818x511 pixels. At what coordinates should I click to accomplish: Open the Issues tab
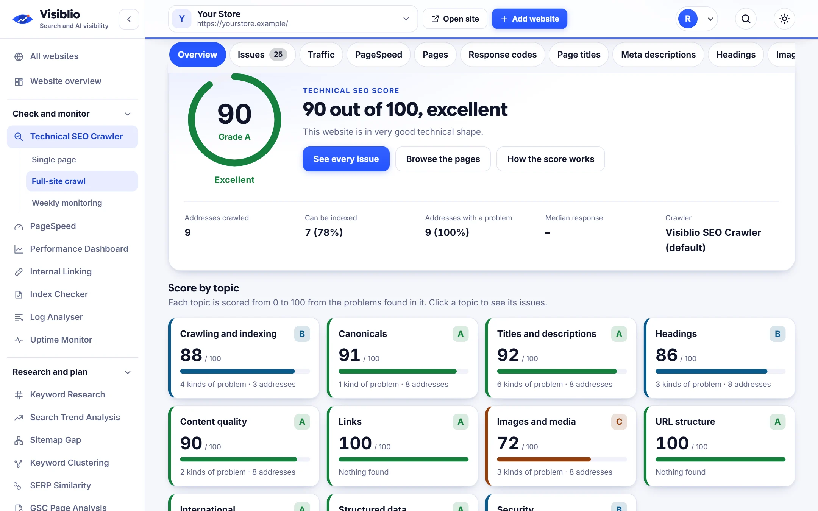tap(262, 55)
